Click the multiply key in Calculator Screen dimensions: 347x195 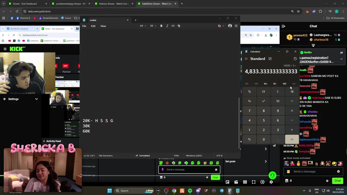pyautogui.click(x=292, y=111)
